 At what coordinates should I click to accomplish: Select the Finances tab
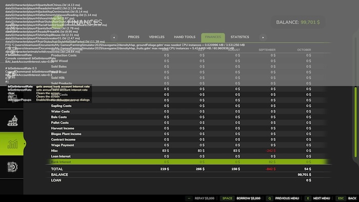(x=213, y=37)
